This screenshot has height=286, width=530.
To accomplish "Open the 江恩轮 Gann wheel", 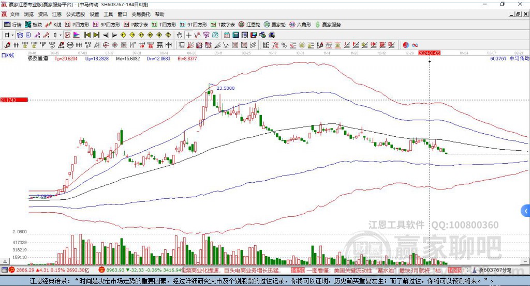I will pyautogui.click(x=249, y=25).
